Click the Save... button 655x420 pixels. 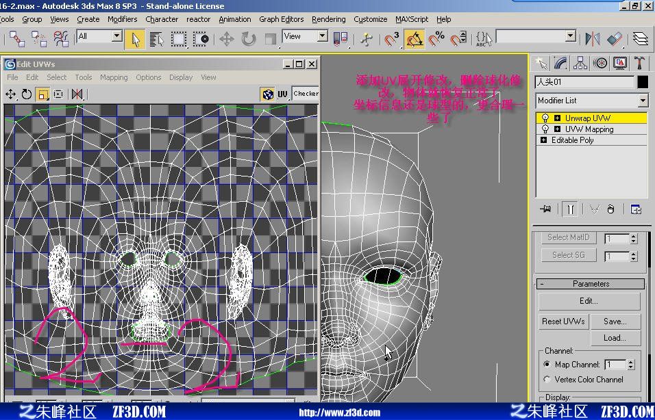pos(615,321)
